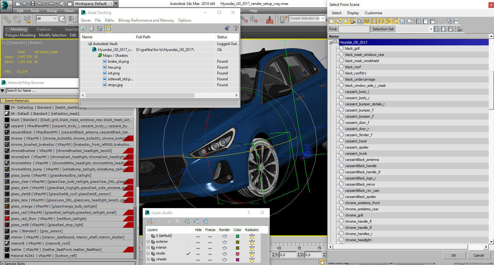Viewport: 494px width, 265px height.
Task: Expand the exterior layer in Layer dialog
Action: click(x=148, y=242)
